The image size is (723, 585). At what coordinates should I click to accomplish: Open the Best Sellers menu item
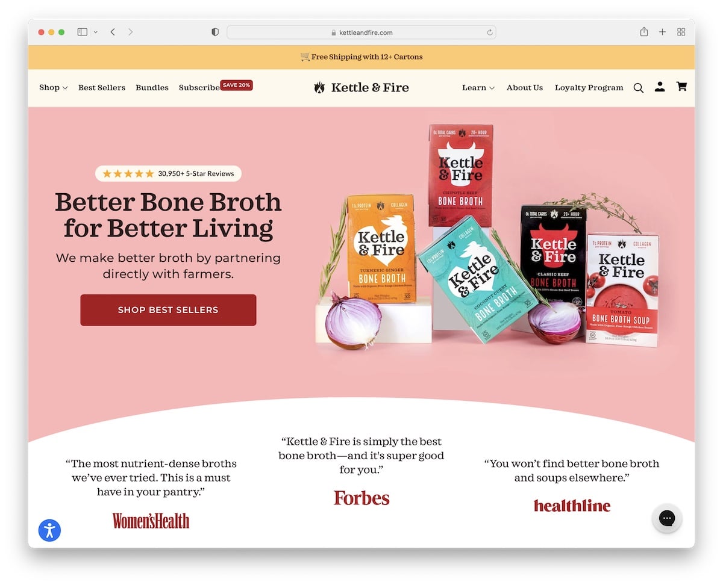[x=102, y=87]
